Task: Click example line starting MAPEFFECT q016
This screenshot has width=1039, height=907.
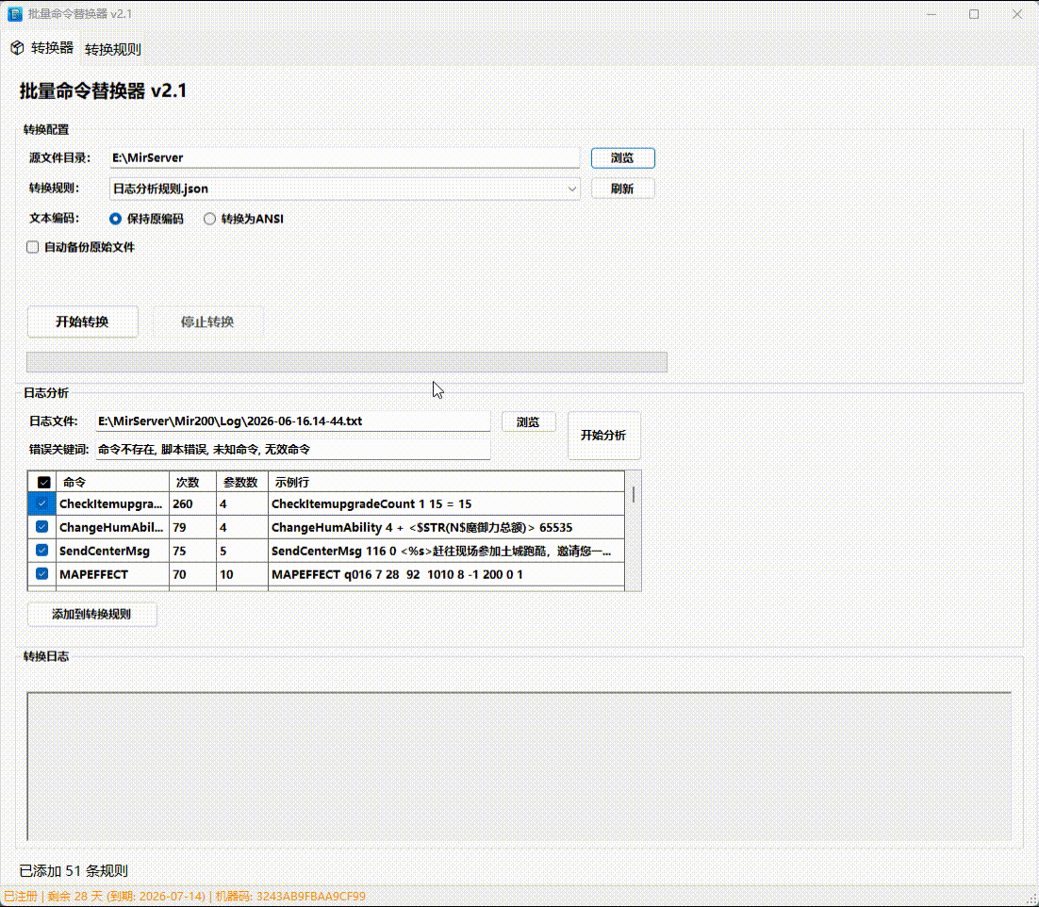Action: coord(446,574)
